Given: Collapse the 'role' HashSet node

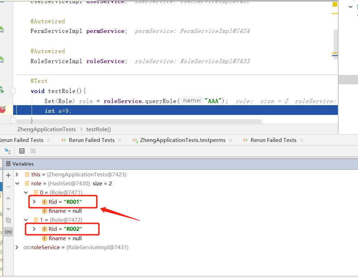Looking at the screenshot, I should [17, 183].
